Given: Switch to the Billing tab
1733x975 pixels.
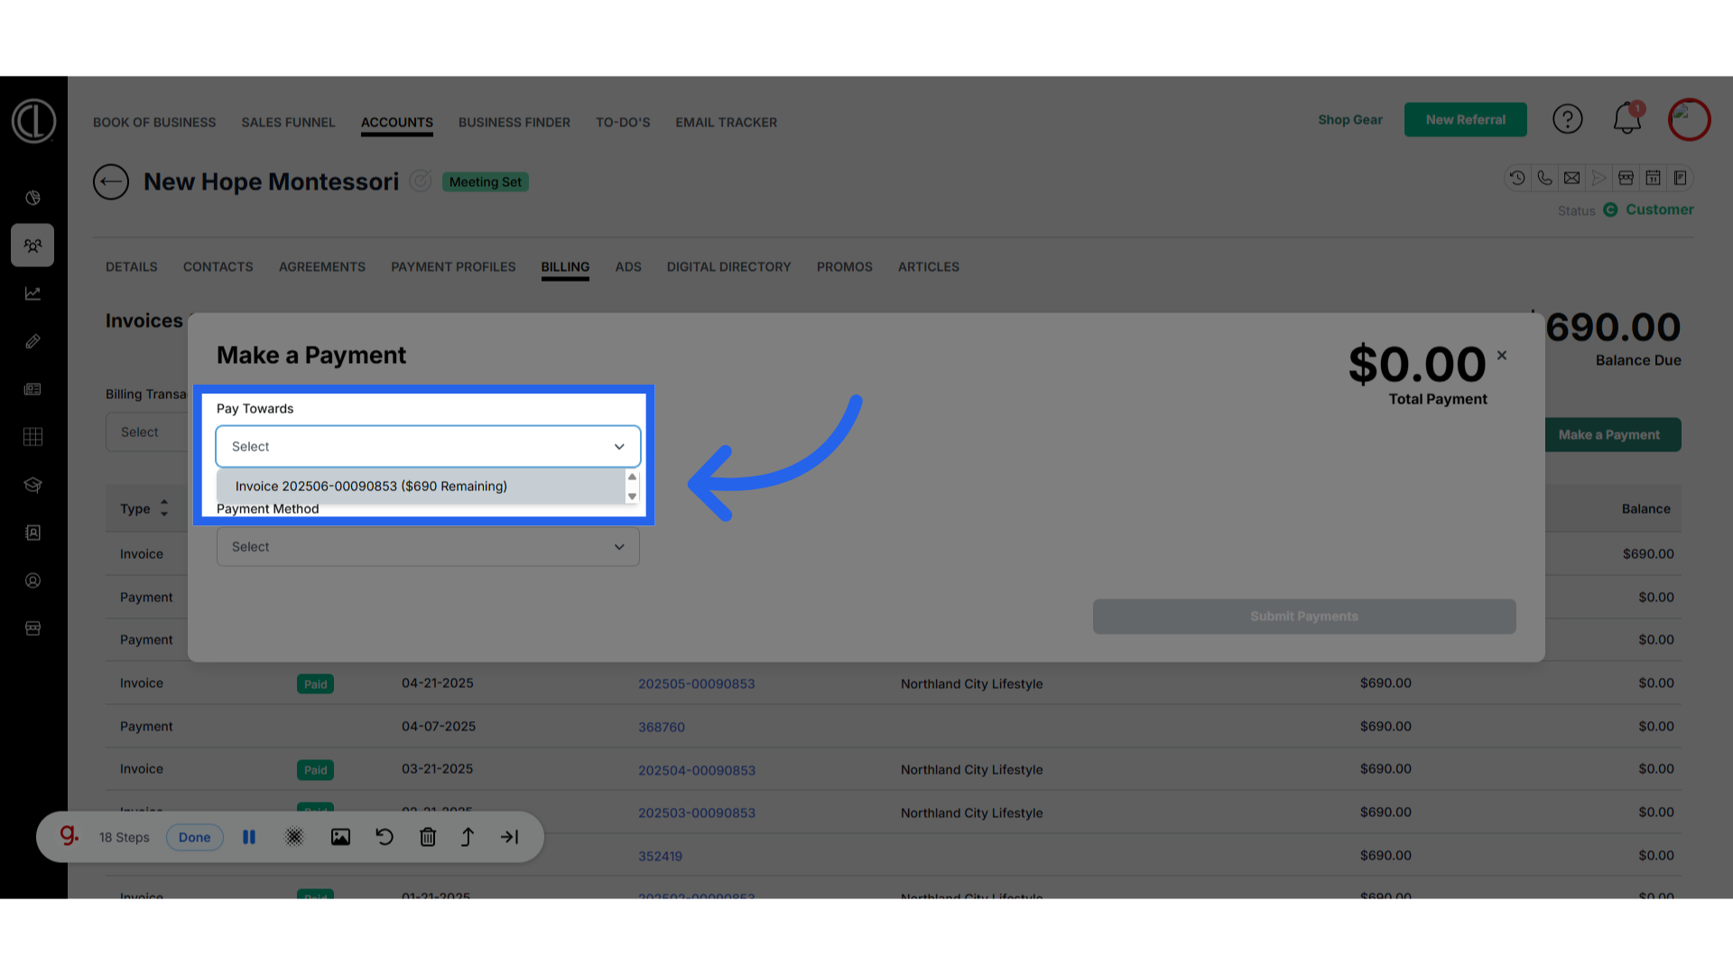Looking at the screenshot, I should pos(565,266).
